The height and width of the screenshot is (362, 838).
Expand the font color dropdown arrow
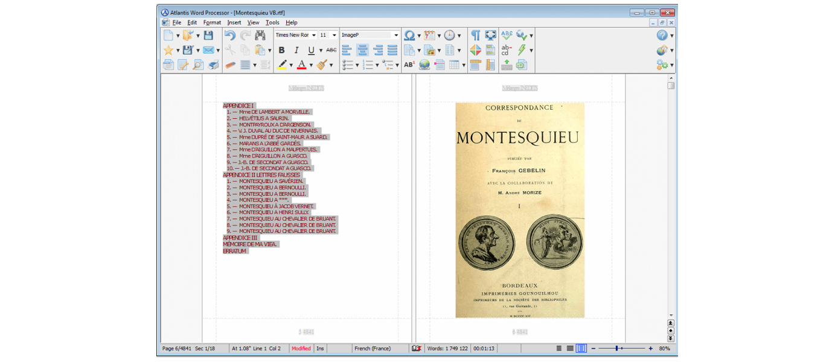pos(311,65)
